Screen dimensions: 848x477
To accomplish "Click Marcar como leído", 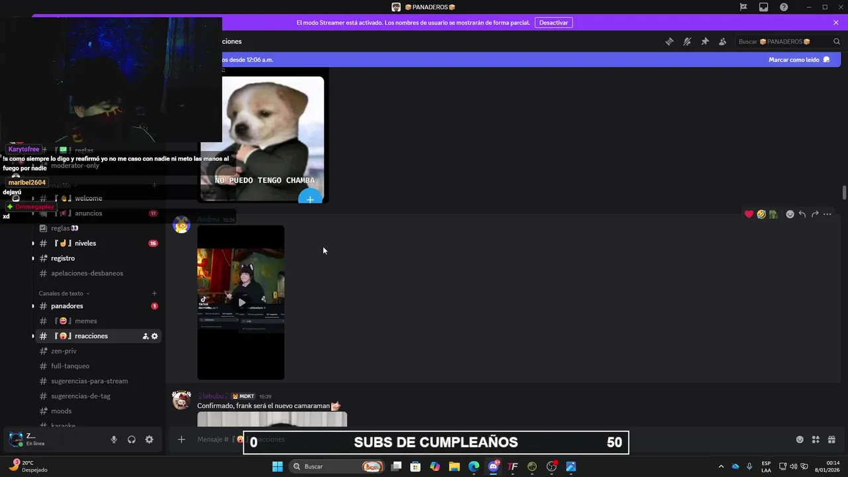I will point(799,60).
